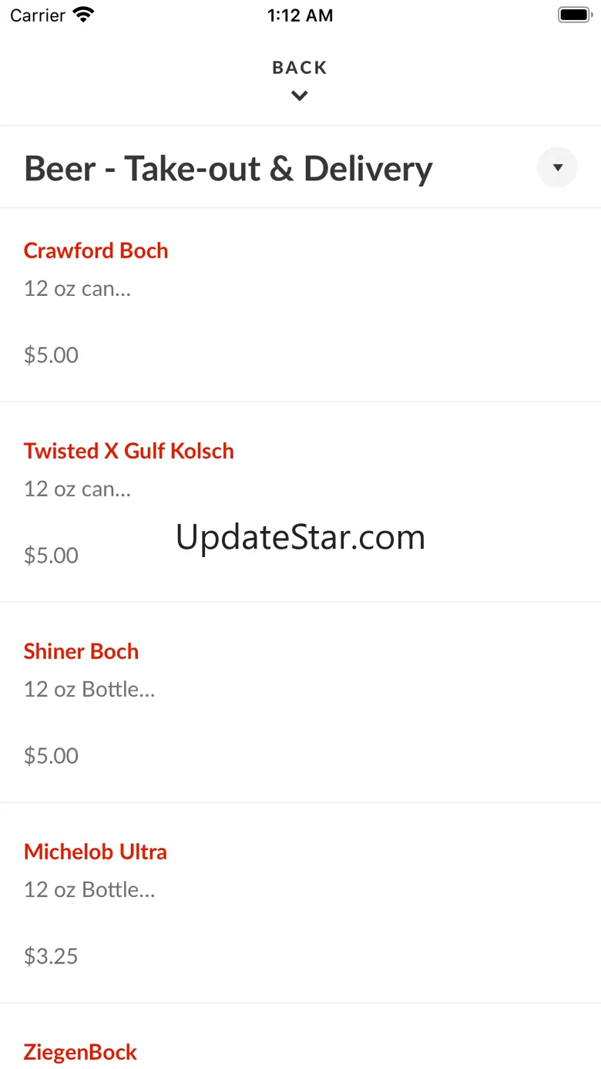
Task: Open the menu category dropdown arrow
Action: [x=557, y=167]
